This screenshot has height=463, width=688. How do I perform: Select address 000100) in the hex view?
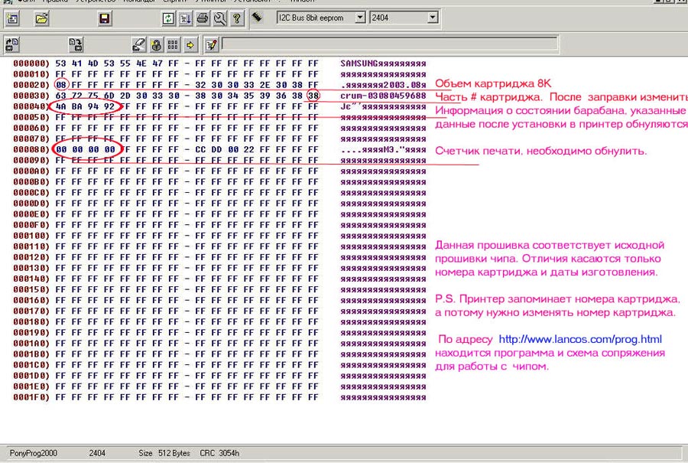[31, 236]
